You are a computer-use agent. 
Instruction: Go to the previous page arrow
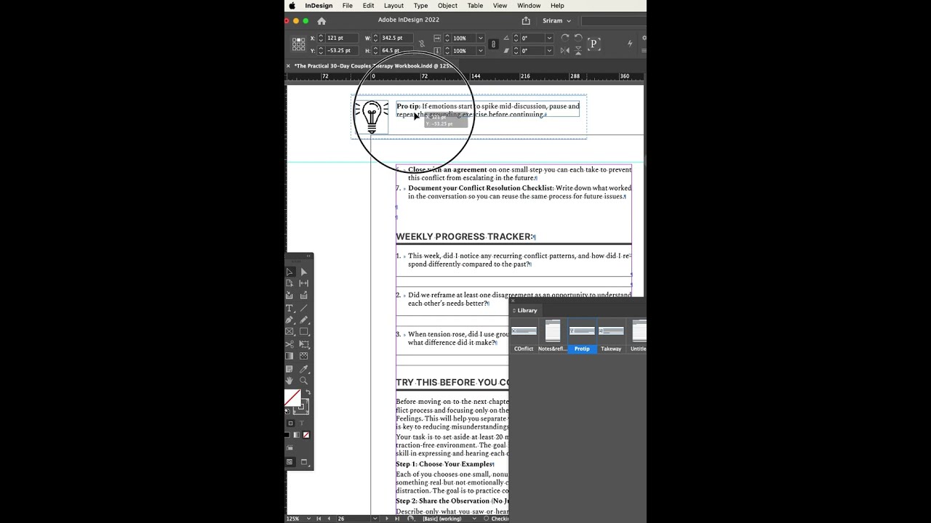[x=329, y=519]
